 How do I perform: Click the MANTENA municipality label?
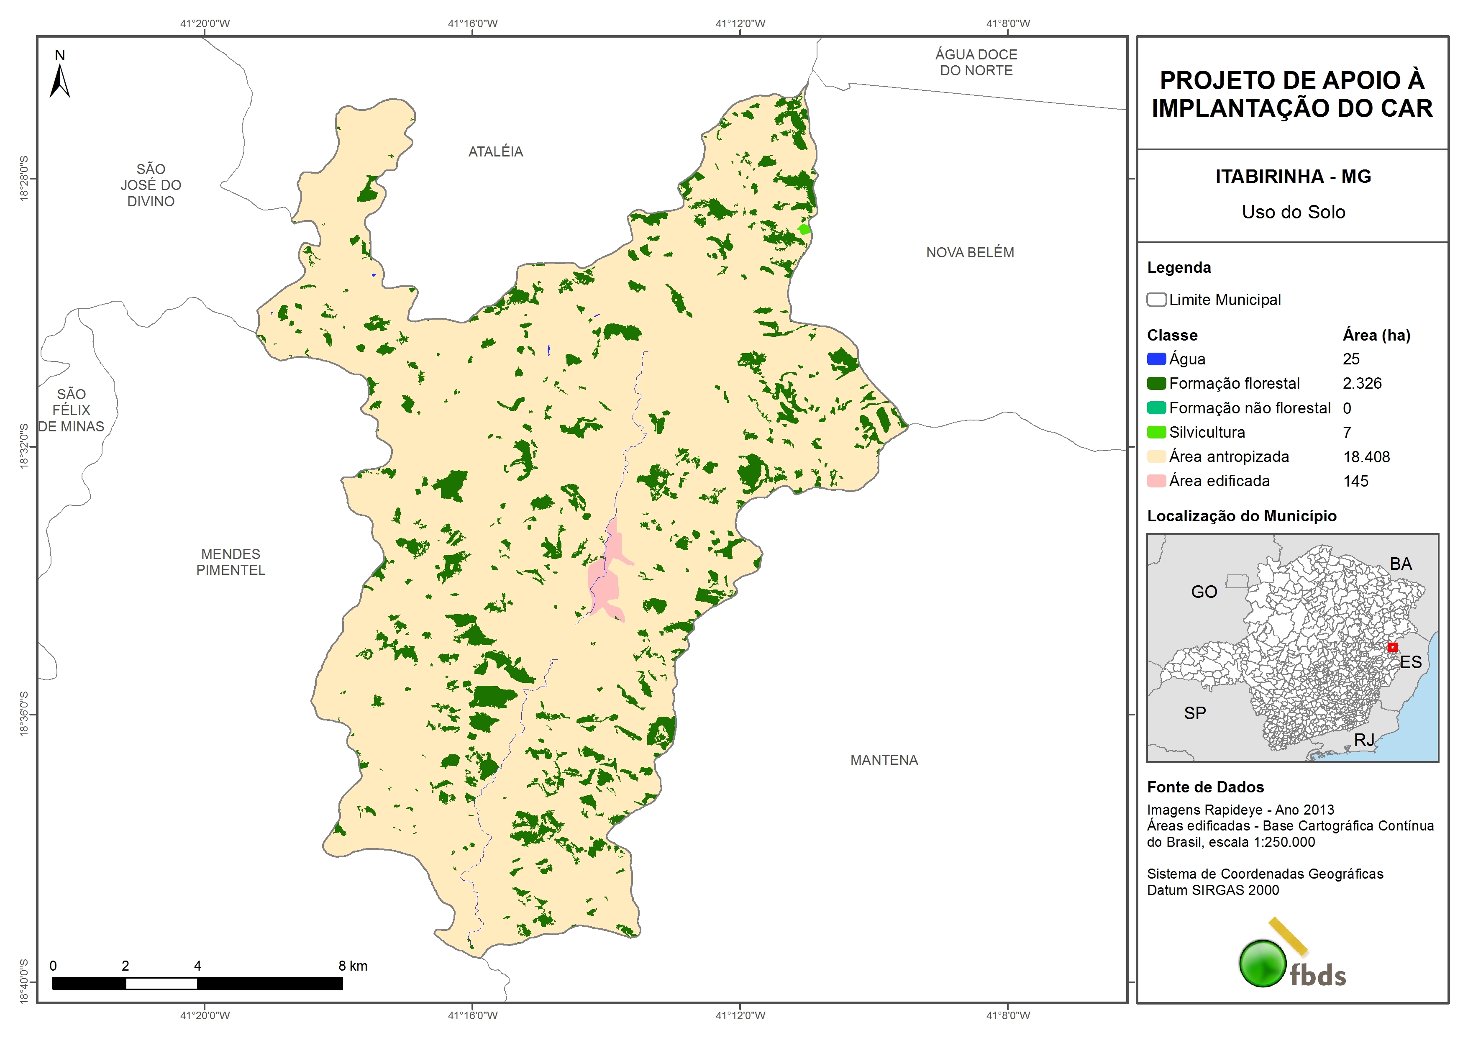[884, 760]
